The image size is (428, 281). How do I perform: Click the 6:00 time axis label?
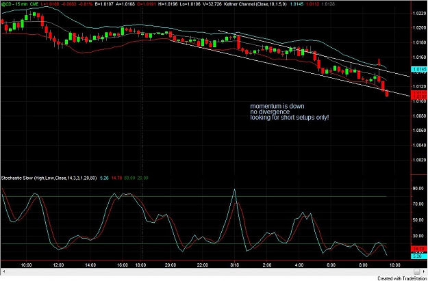[x=331, y=265]
